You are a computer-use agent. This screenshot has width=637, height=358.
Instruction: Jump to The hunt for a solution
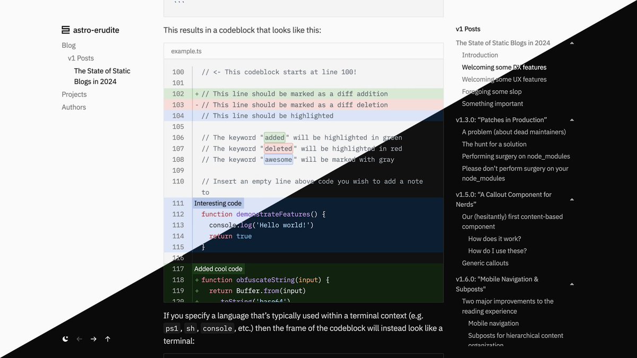click(494, 144)
